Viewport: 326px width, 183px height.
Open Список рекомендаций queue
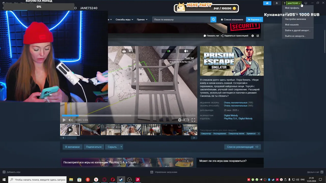[x=242, y=147]
